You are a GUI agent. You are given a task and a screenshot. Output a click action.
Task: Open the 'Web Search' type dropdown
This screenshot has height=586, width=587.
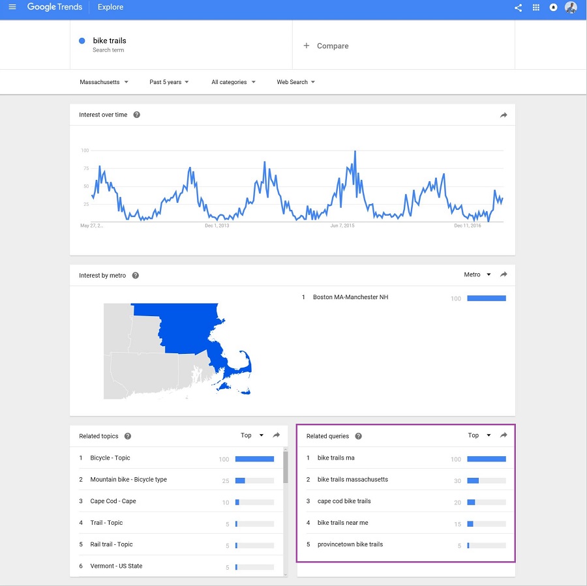click(295, 82)
